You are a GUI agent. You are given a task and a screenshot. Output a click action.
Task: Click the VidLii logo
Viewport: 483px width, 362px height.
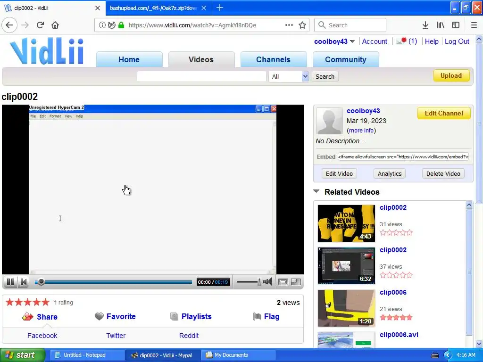[x=47, y=51]
